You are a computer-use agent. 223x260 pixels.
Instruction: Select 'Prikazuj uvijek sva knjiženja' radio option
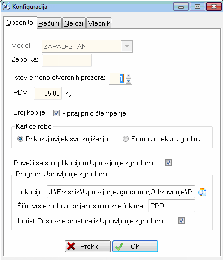pos(20,139)
